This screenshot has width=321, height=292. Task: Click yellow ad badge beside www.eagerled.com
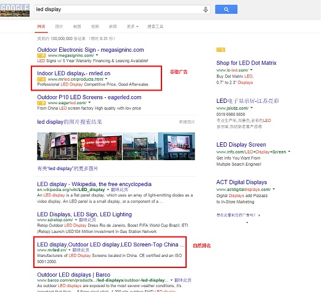[41, 103]
